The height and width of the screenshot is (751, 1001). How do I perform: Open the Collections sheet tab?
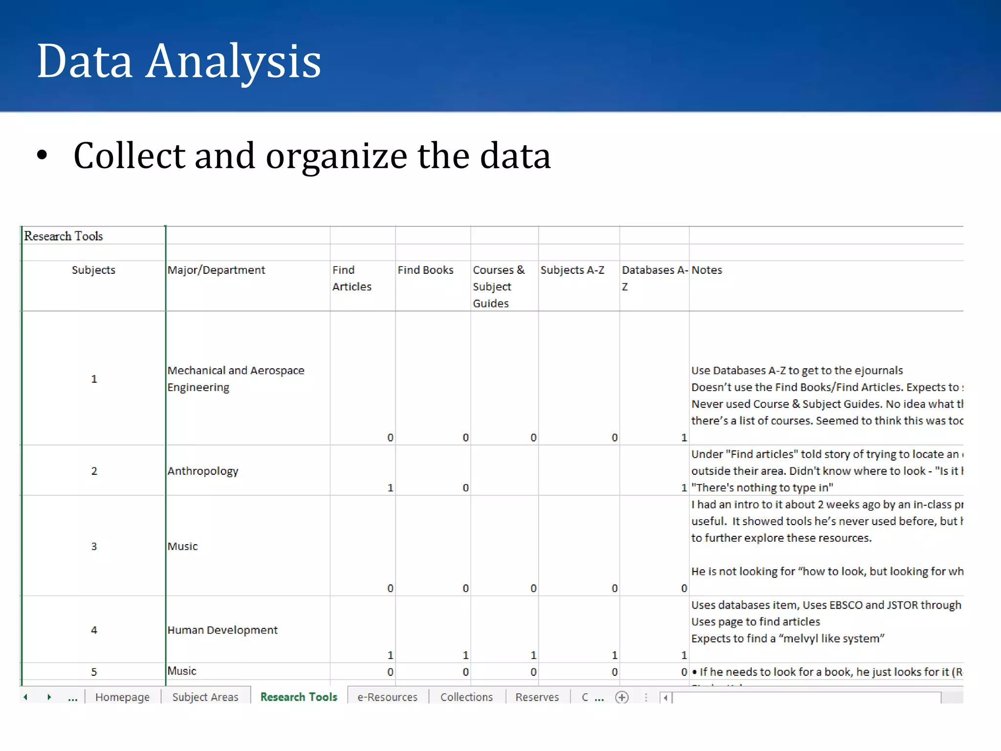466,697
